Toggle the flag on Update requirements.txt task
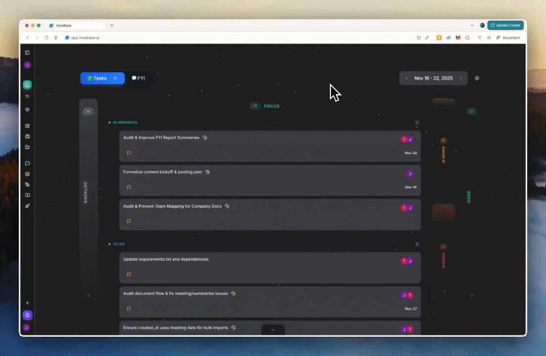Image resolution: width=546 pixels, height=356 pixels. (129, 274)
